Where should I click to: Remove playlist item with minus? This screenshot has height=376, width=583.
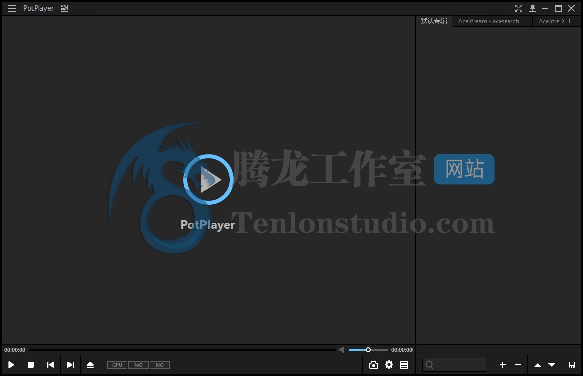click(x=517, y=365)
